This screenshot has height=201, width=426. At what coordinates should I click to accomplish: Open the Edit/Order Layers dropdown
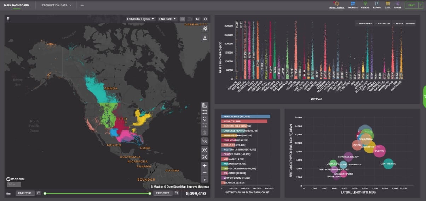pyautogui.click(x=140, y=19)
